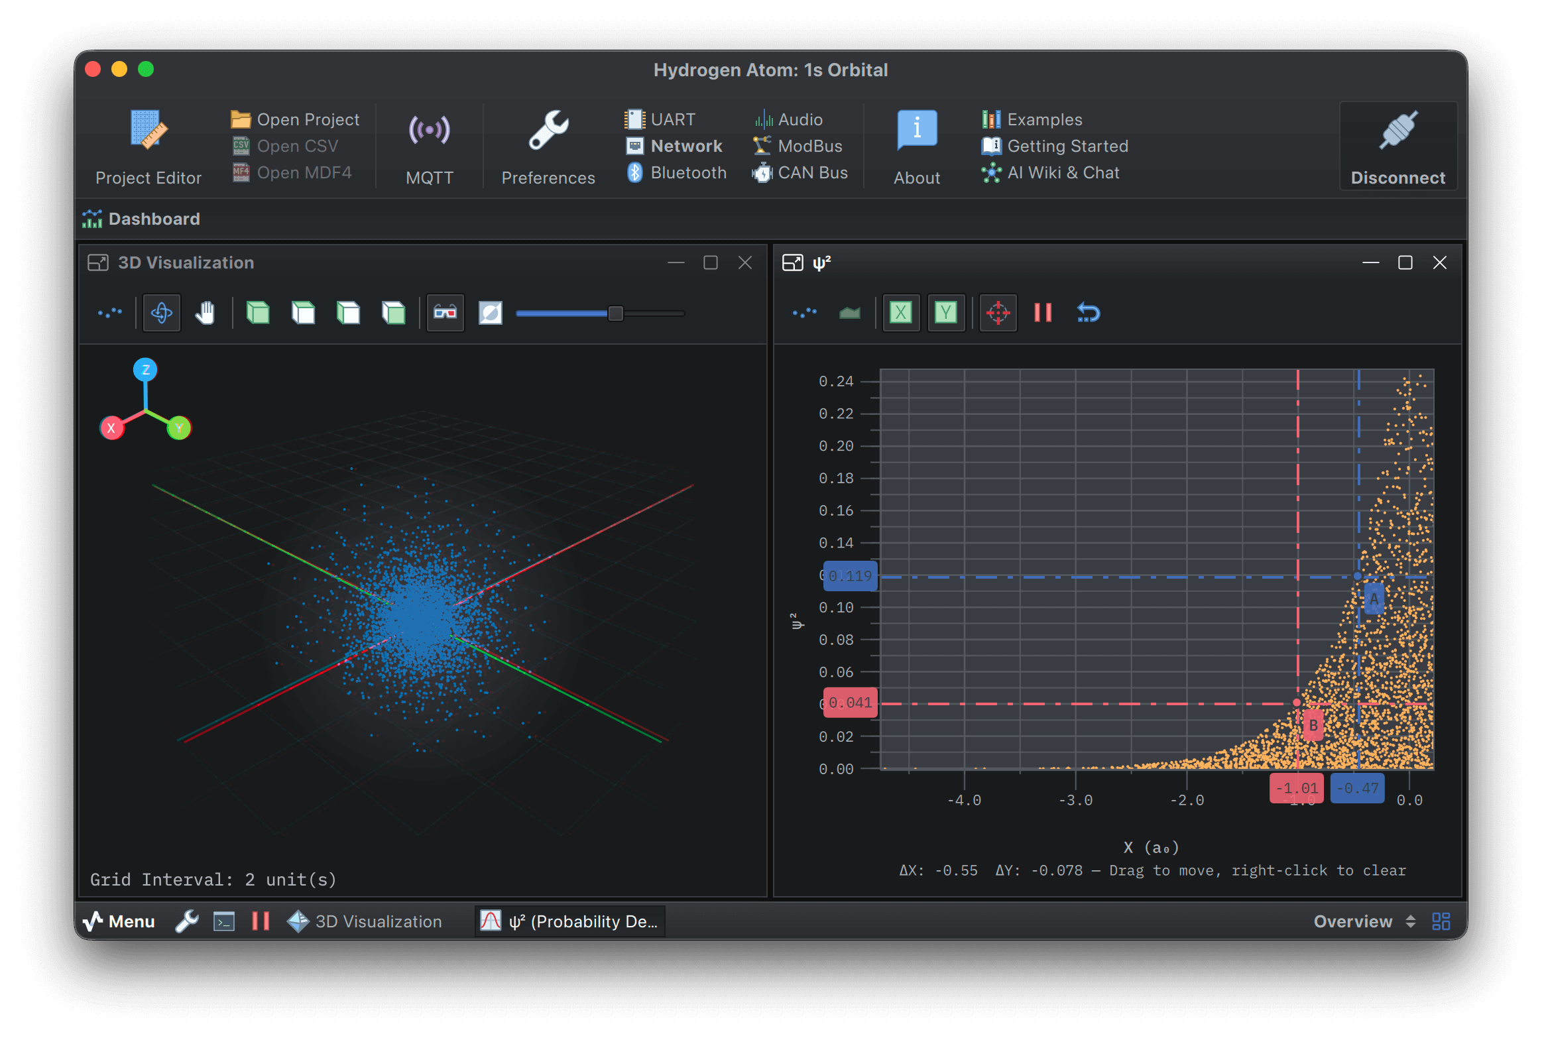Click the wrench icon in the bottom bar
Viewport: 1542px width, 1038px height.
pos(187,921)
